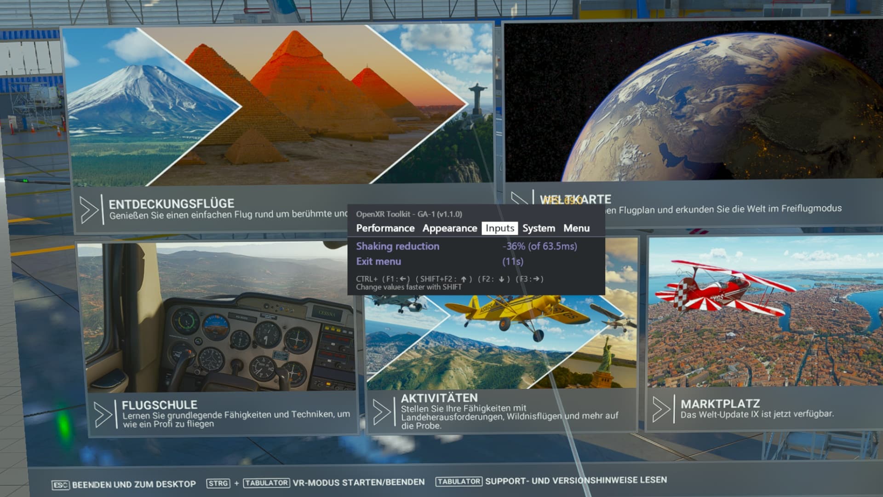Click the arrow icon beside Weltkarte
The height and width of the screenshot is (497, 883).
pos(520,199)
